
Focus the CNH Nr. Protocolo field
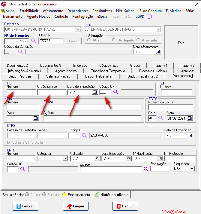tap(180, 158)
